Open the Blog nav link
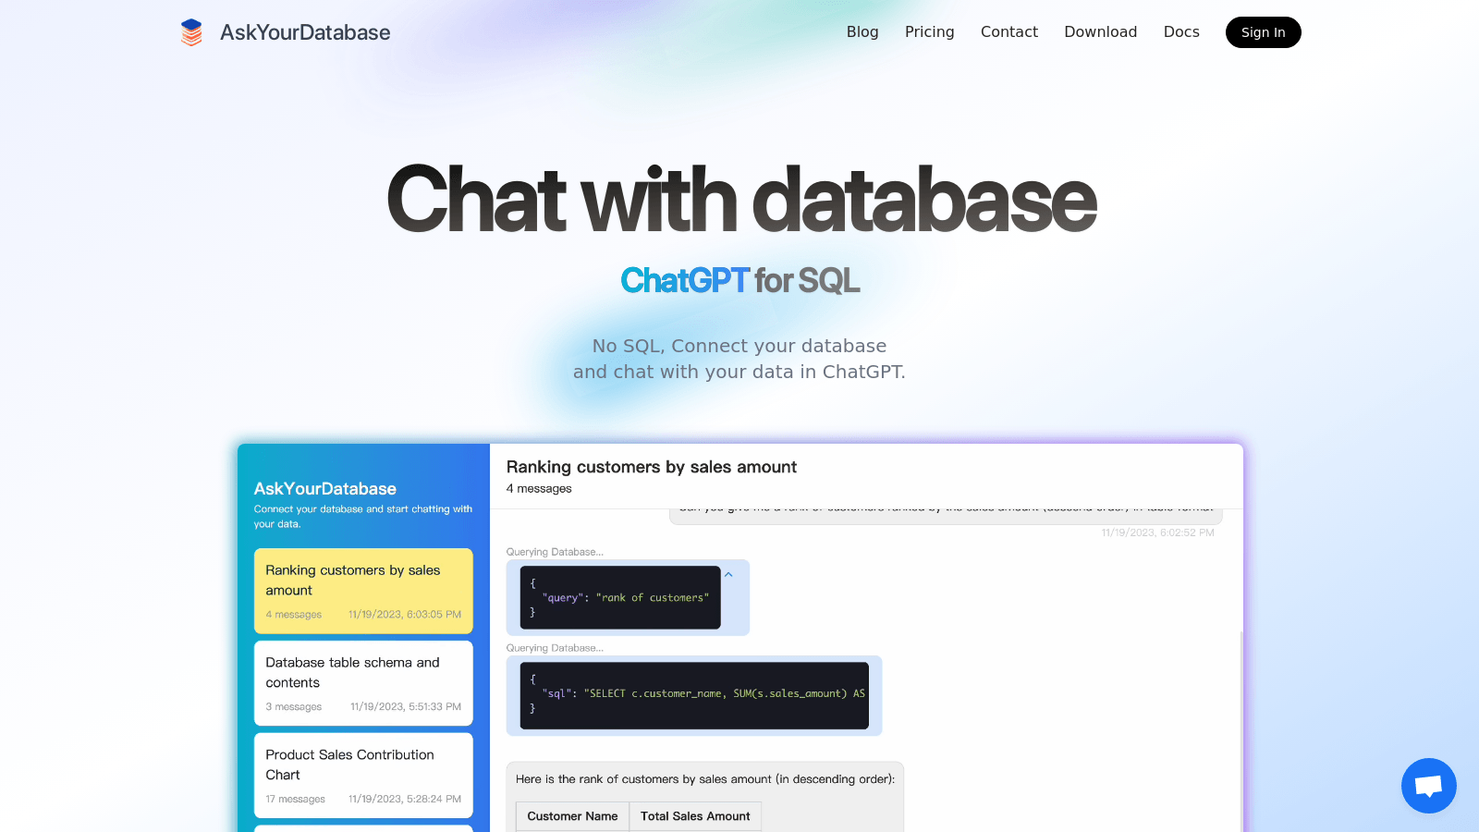The height and width of the screenshot is (832, 1479). (x=862, y=31)
